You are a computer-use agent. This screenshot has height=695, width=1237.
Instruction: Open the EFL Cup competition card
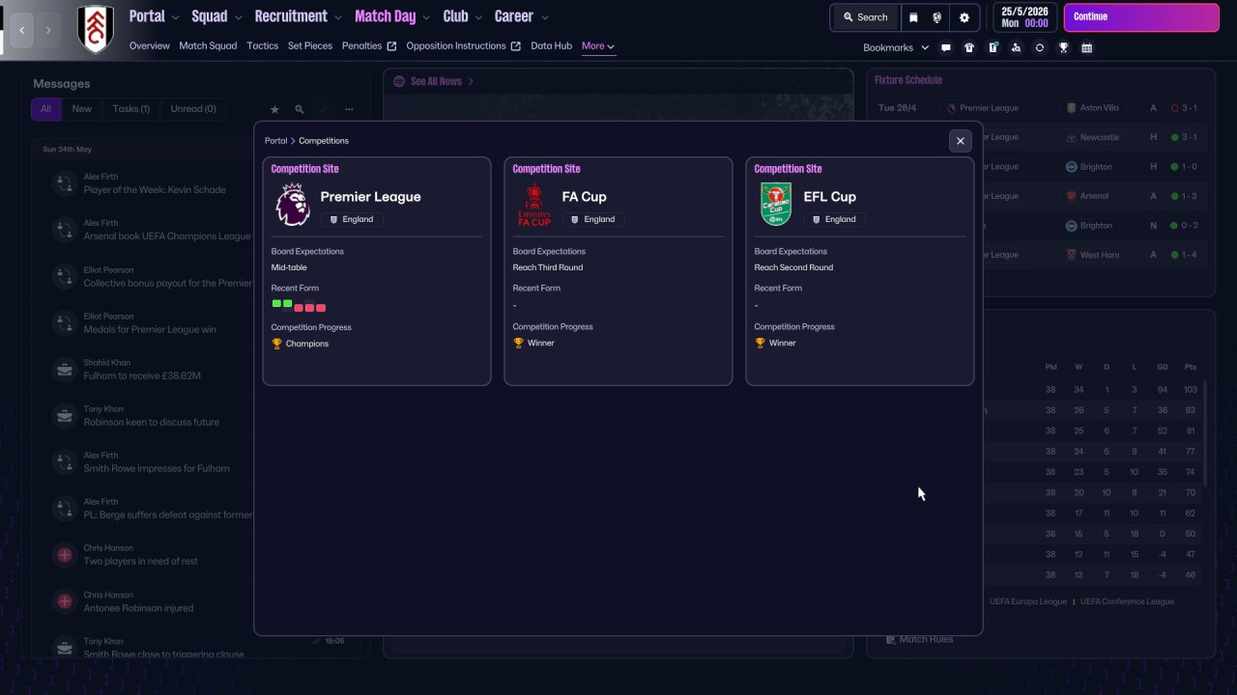point(860,271)
